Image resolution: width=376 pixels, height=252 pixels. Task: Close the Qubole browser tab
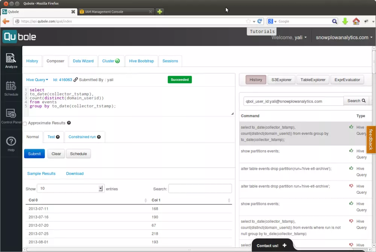73,12
